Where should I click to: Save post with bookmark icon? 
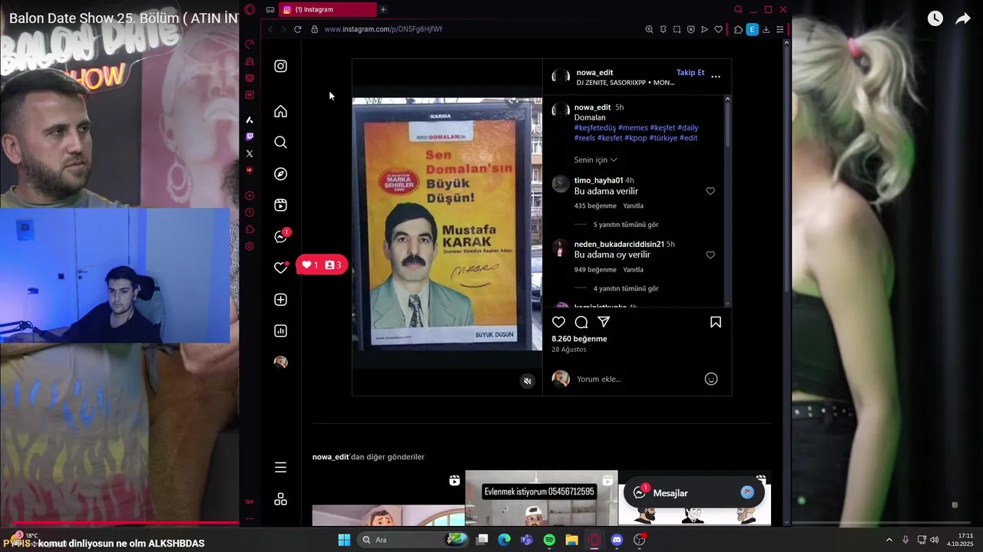coord(715,322)
